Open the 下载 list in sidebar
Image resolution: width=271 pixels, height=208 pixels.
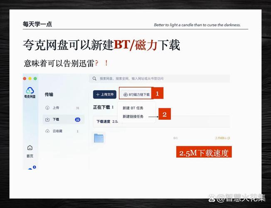pos(63,119)
